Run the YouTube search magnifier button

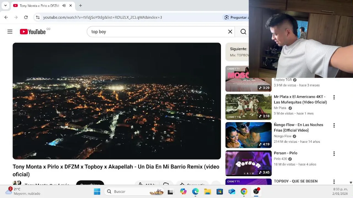pyautogui.click(x=243, y=32)
